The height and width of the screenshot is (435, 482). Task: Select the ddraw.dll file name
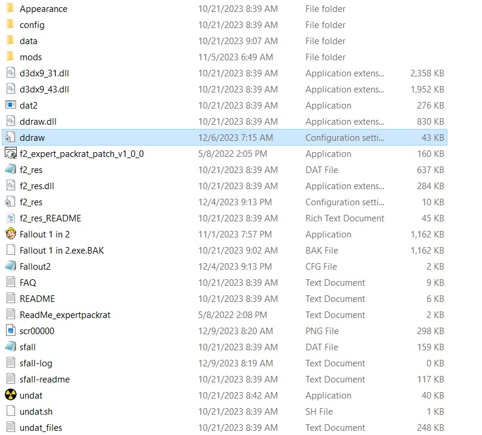(x=38, y=122)
